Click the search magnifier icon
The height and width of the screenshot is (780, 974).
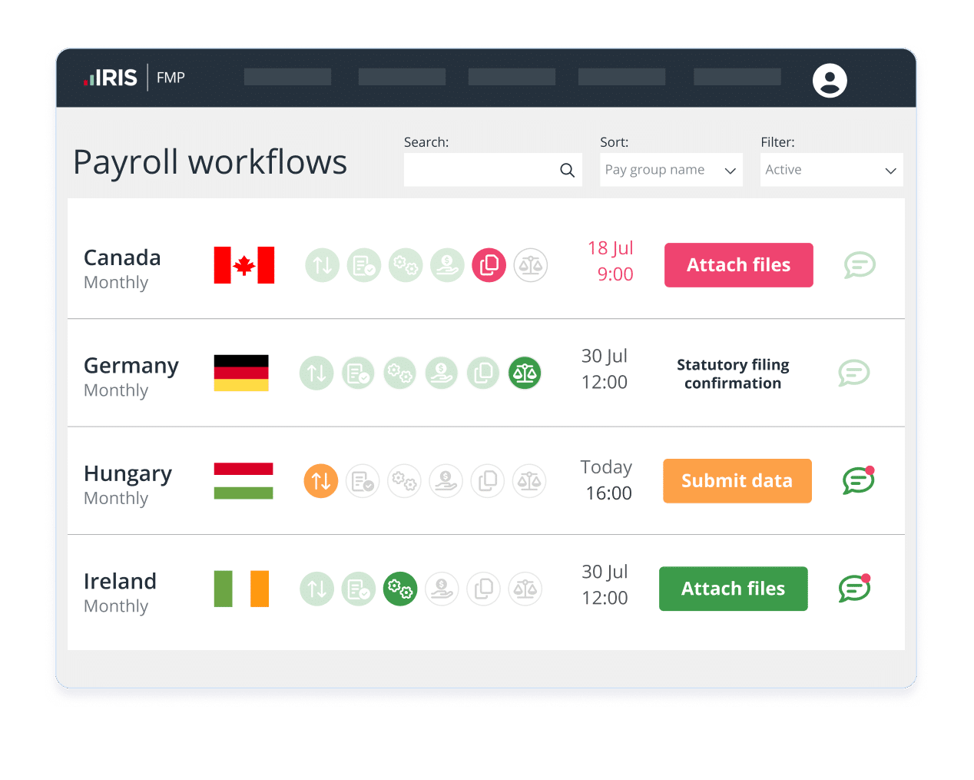coord(567,171)
